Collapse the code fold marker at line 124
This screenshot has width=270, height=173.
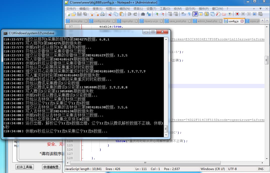point(81,141)
